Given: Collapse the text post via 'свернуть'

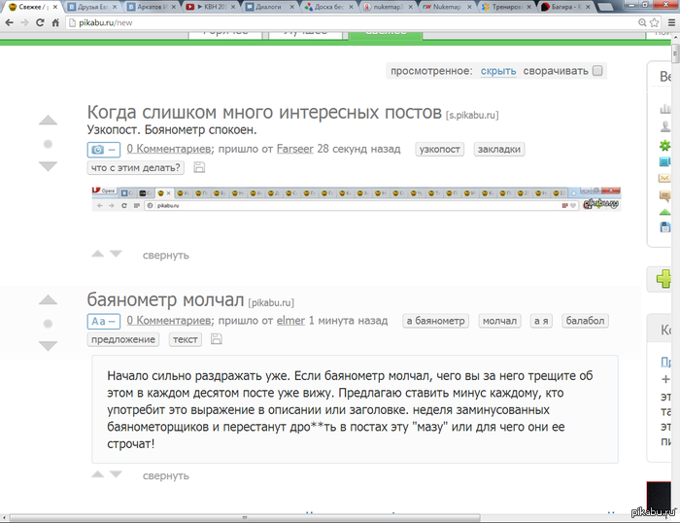Looking at the screenshot, I should tap(165, 476).
